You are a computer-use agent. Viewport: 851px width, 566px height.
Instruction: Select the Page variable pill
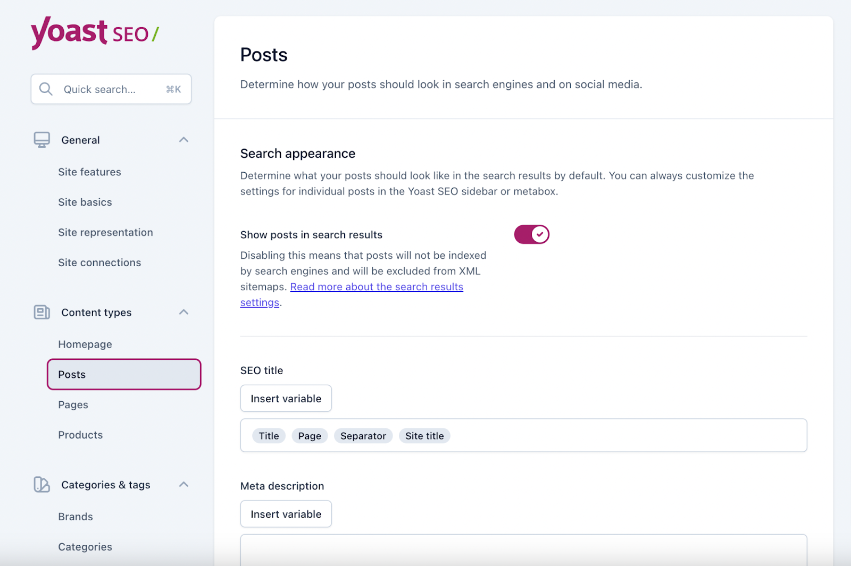[x=310, y=435]
